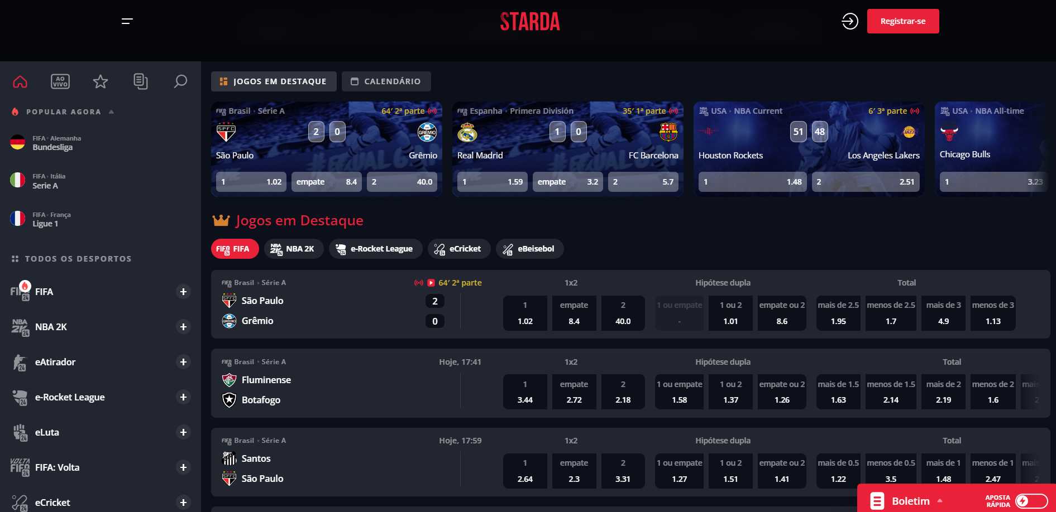Click empate 2.72 for Fluminense vs Botafogo
The height and width of the screenshot is (512, 1056).
coord(574,392)
